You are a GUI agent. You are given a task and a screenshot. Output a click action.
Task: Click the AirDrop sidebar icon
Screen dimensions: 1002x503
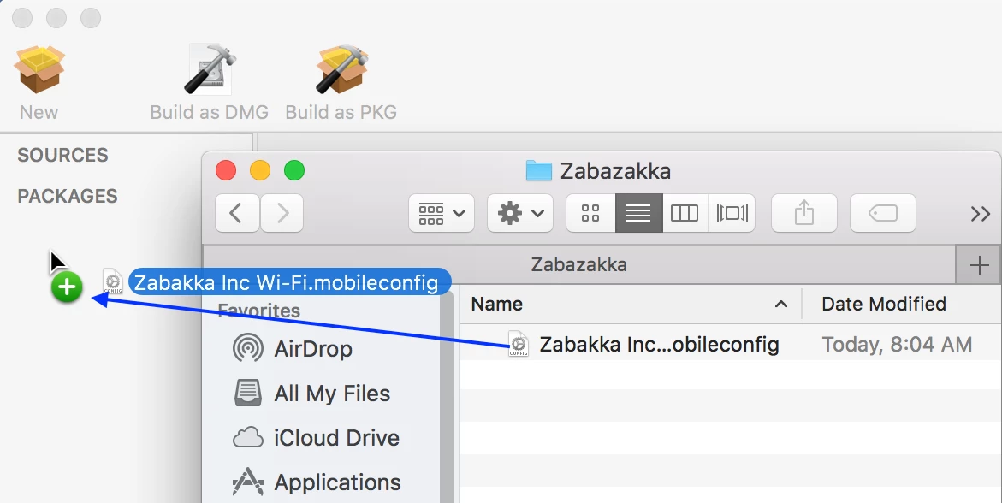[248, 348]
